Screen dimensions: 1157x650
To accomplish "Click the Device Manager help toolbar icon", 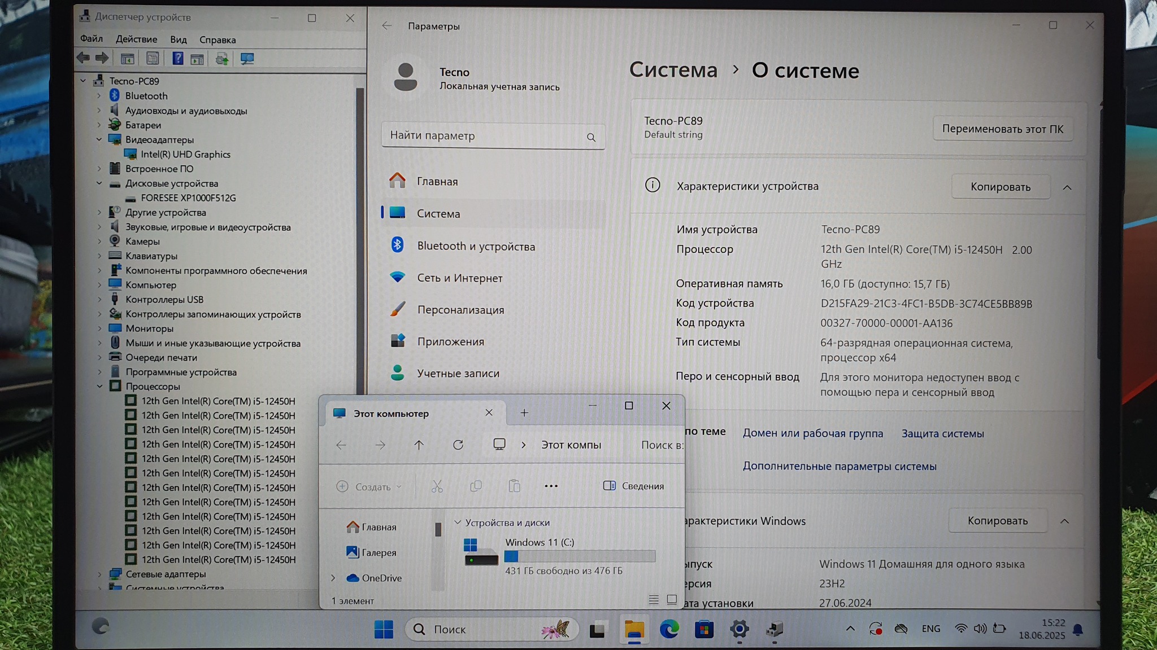I will click(177, 59).
